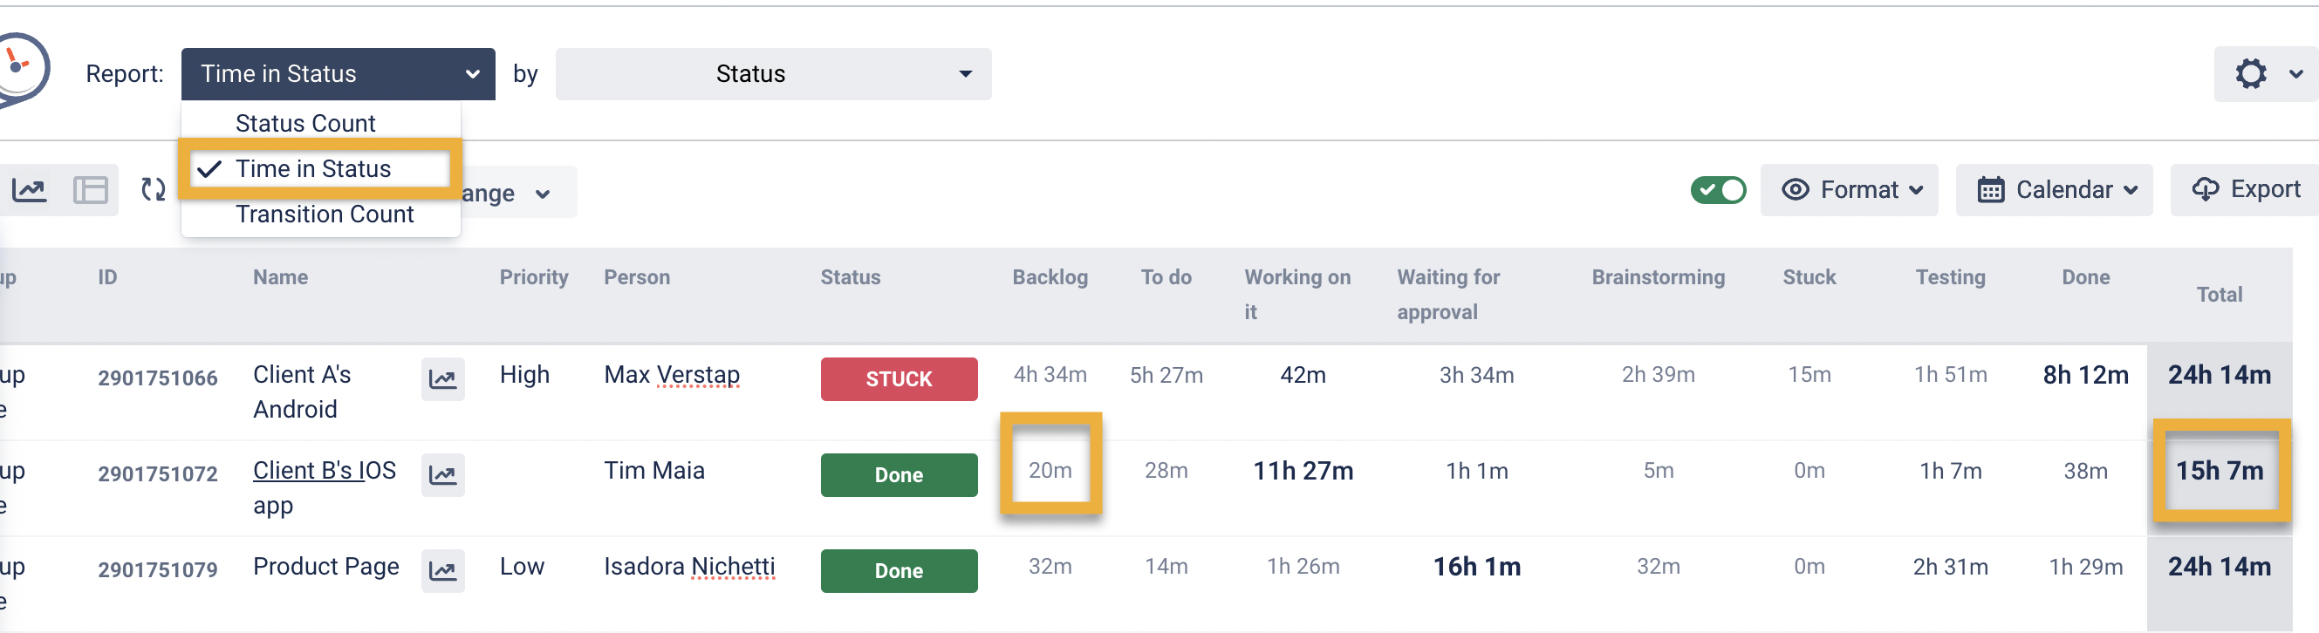Open chart for Client A's Android row

click(x=442, y=378)
